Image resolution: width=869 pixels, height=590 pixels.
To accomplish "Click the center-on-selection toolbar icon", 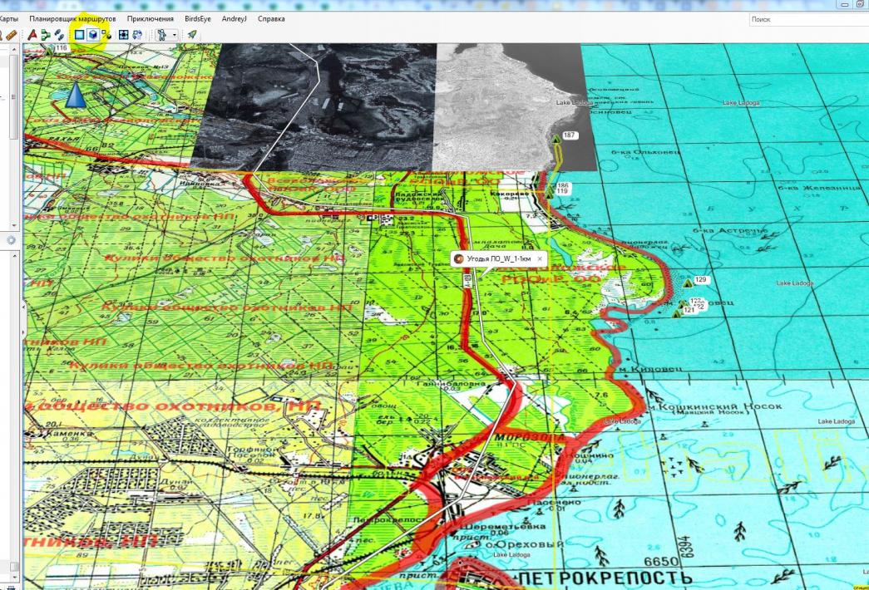I will tap(124, 35).
